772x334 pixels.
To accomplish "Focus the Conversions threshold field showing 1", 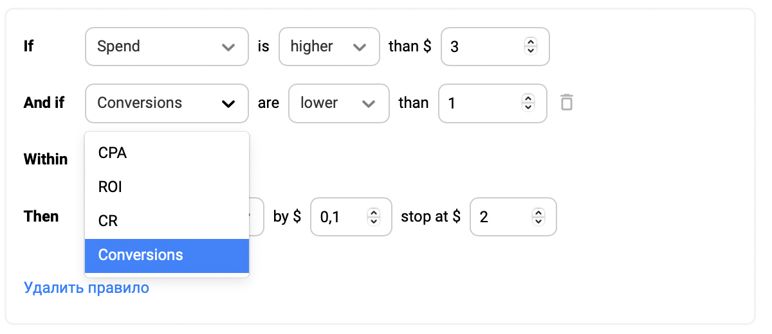I will click(x=492, y=103).
